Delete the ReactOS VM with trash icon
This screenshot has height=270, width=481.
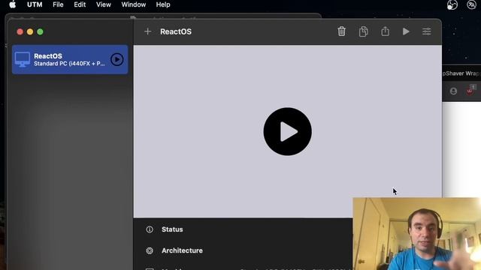tap(341, 31)
